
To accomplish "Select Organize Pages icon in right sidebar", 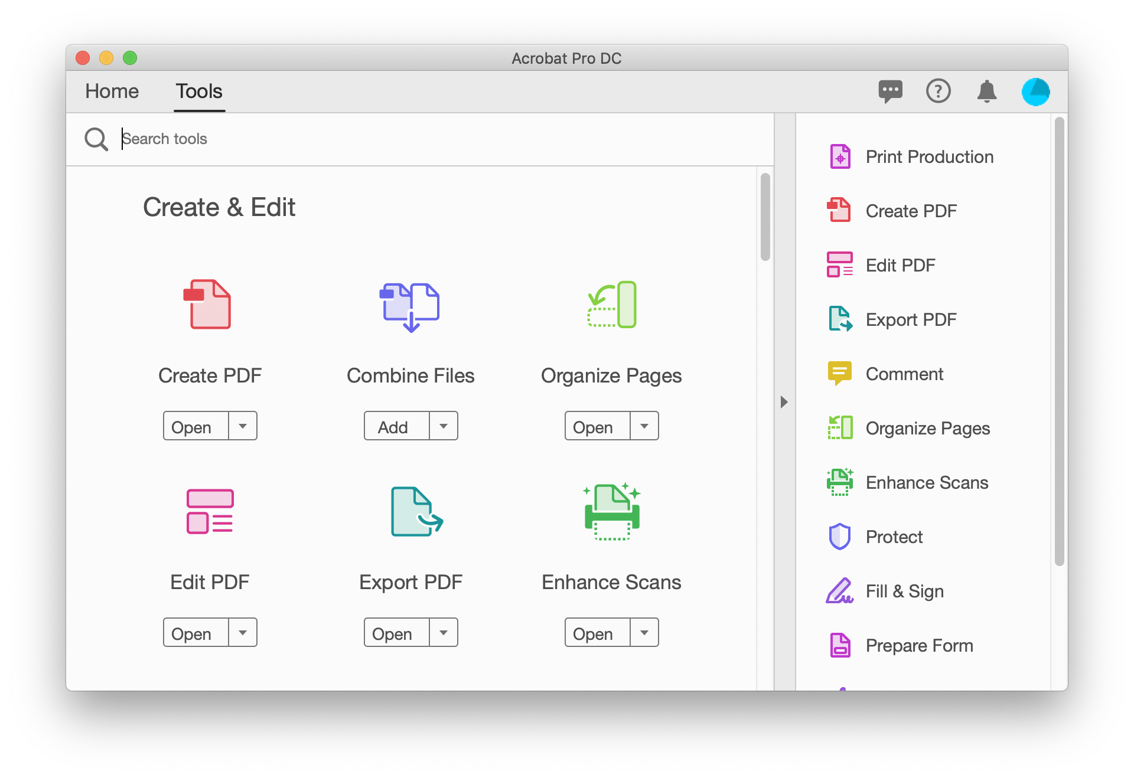I will [840, 427].
